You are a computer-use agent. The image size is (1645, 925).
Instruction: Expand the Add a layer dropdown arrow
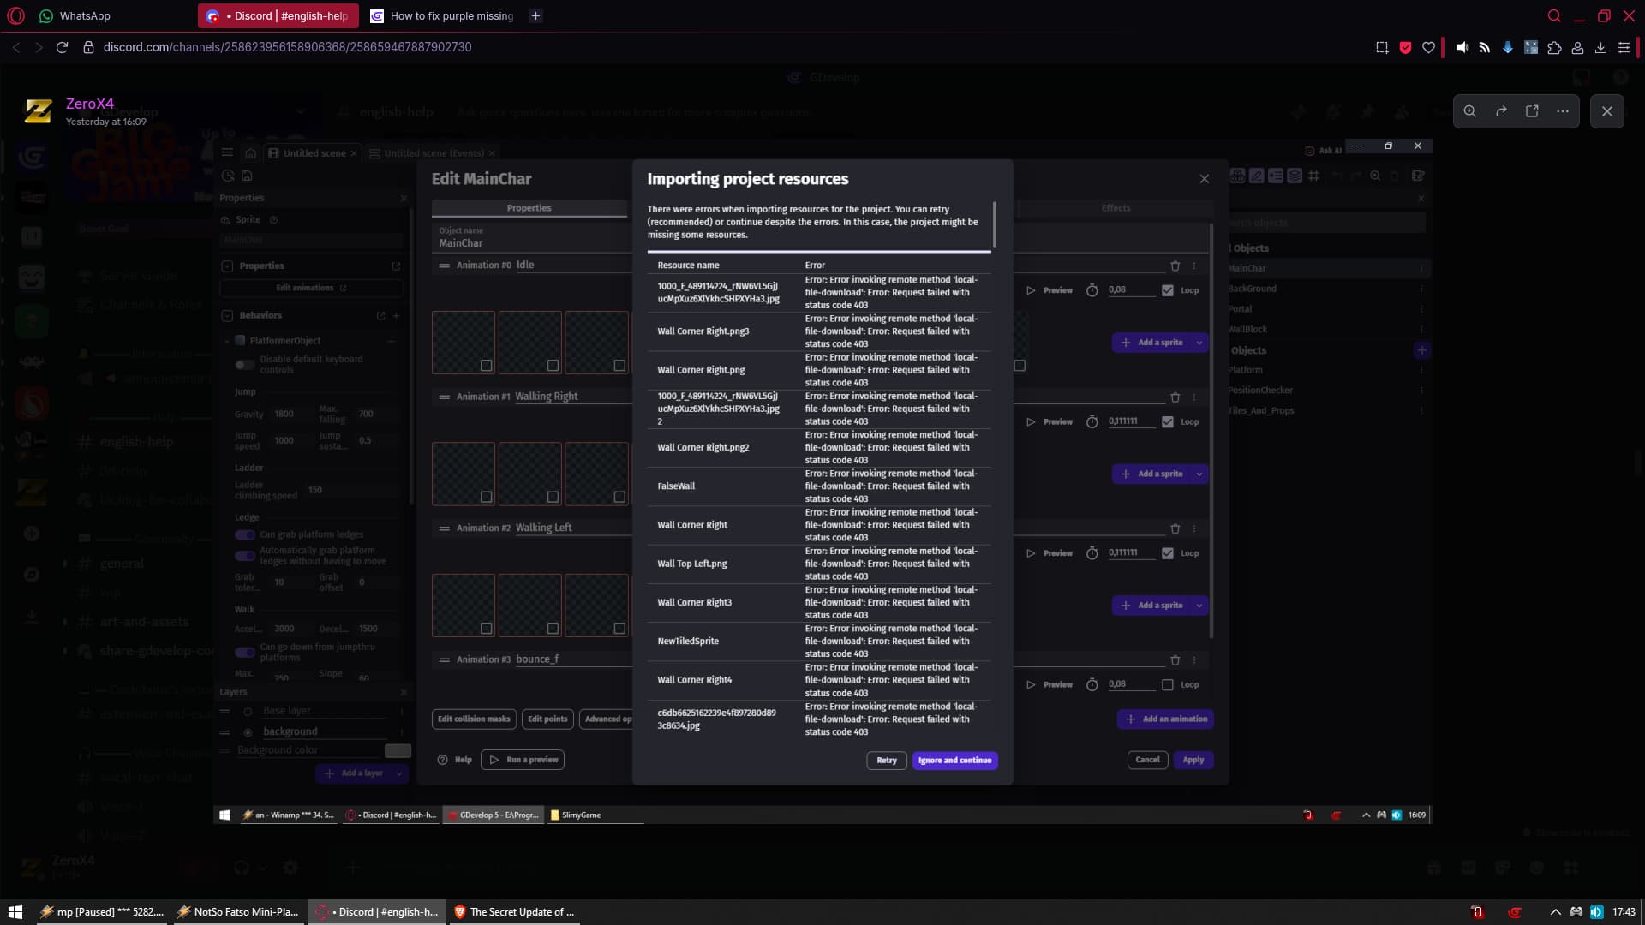[x=399, y=773]
